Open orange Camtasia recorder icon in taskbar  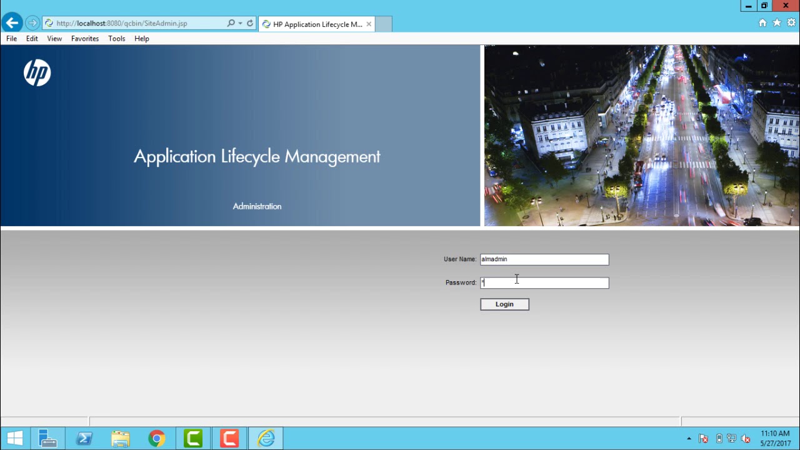(229, 438)
